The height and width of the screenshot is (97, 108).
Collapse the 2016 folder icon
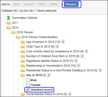click(x=9, y=27)
